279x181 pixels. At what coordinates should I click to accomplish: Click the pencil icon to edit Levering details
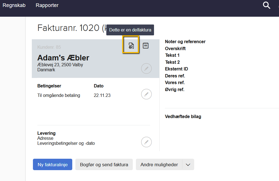point(146,142)
